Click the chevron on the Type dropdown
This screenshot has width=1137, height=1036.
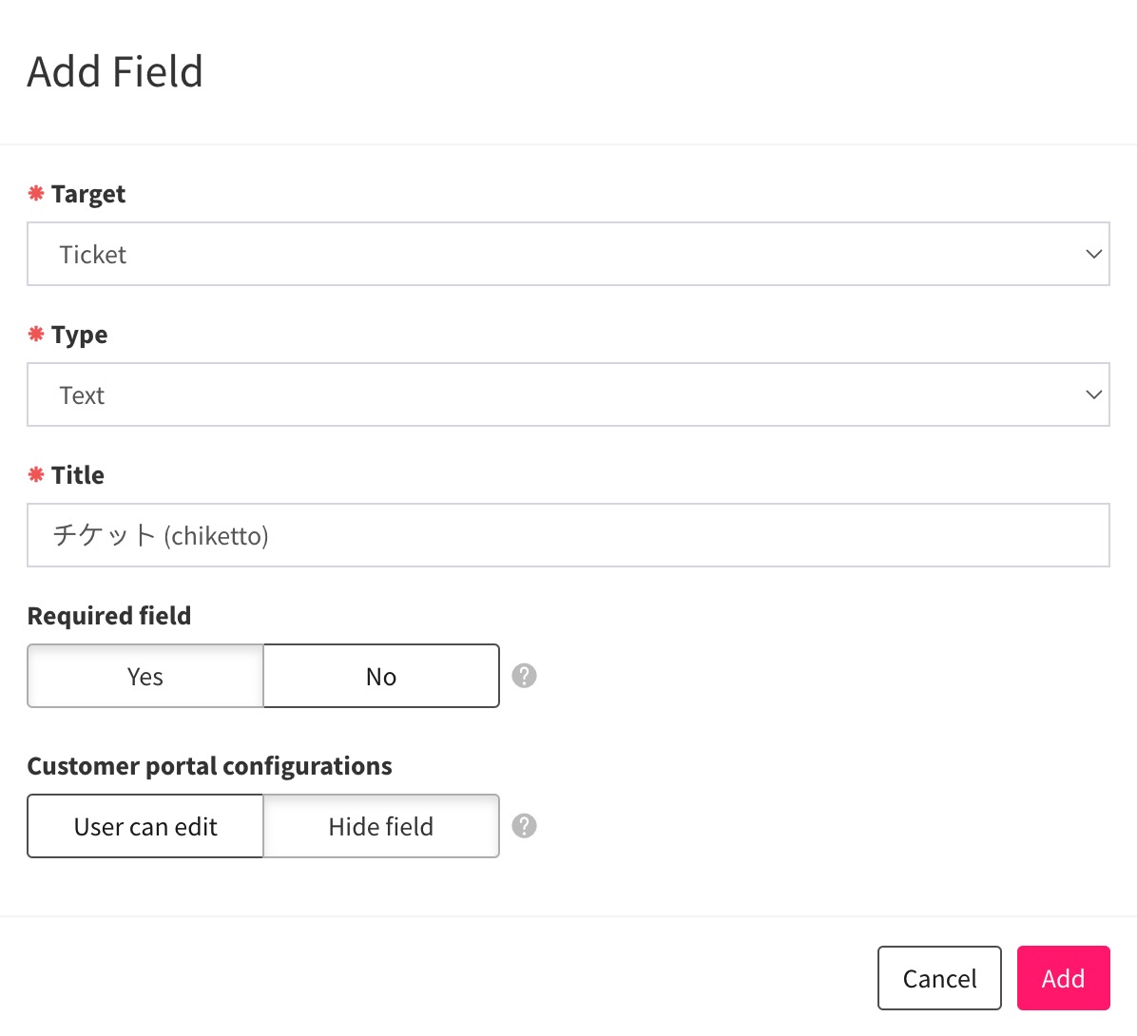coord(1092,394)
